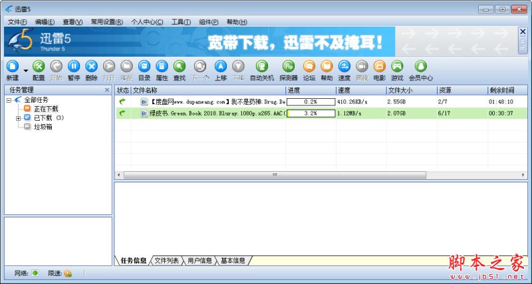The height and width of the screenshot is (284, 532).
Task: Open the 文件(F) menu
Action: 17,22
